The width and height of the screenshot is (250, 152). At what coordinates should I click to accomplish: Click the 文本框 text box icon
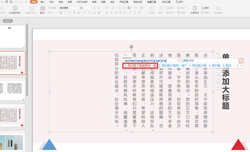(152, 8)
